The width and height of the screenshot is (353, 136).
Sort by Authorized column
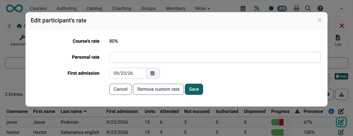click(x=227, y=111)
